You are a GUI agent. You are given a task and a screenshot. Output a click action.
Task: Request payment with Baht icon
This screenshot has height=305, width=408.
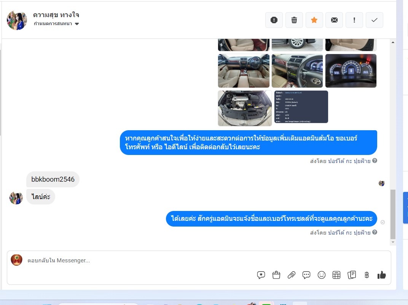[x=367, y=275]
